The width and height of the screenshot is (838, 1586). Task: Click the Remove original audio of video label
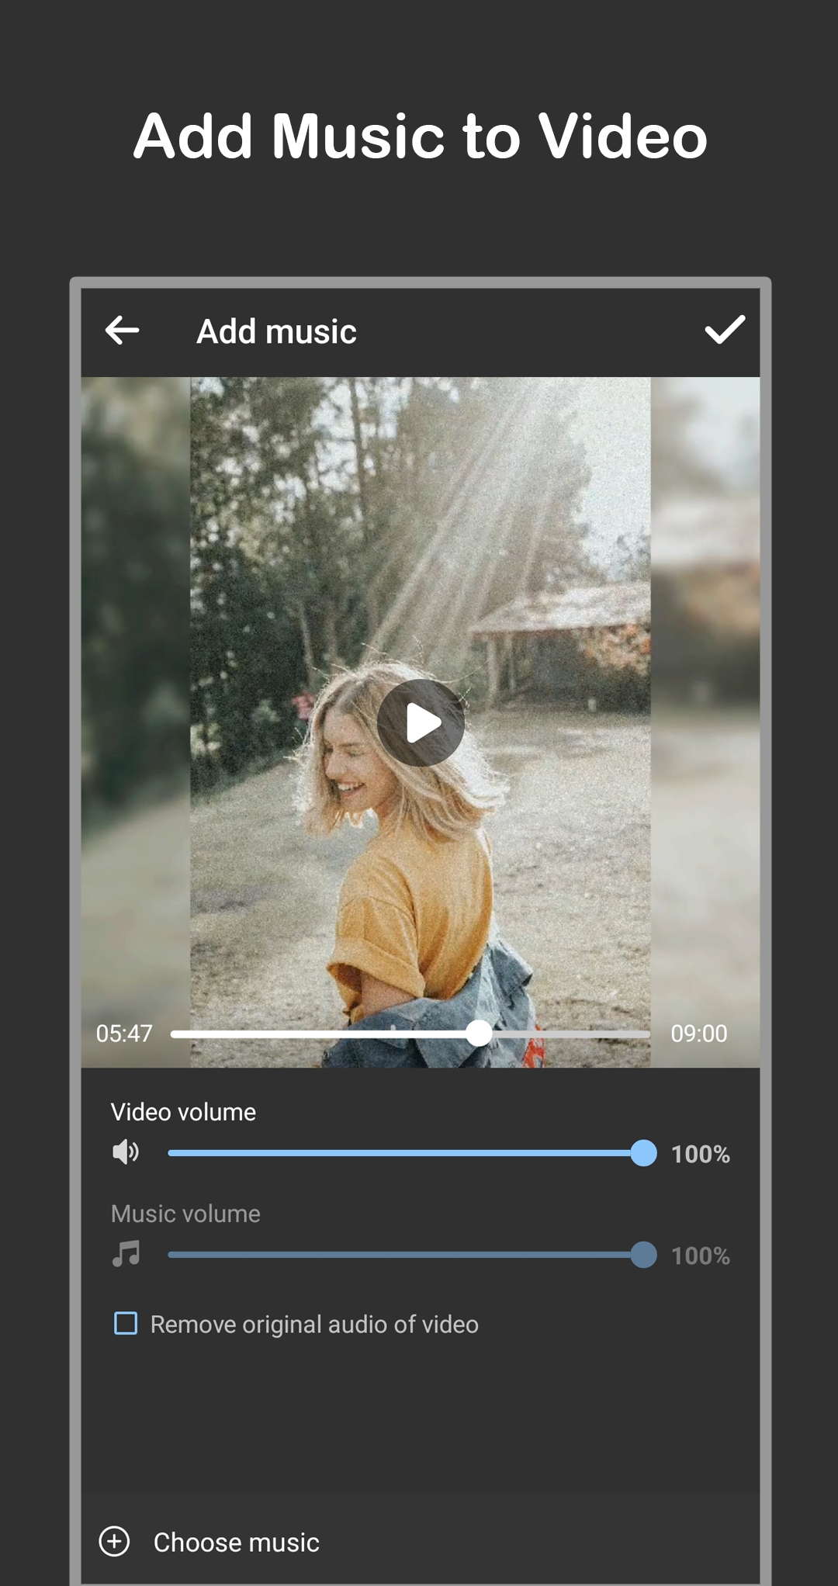314,1325
